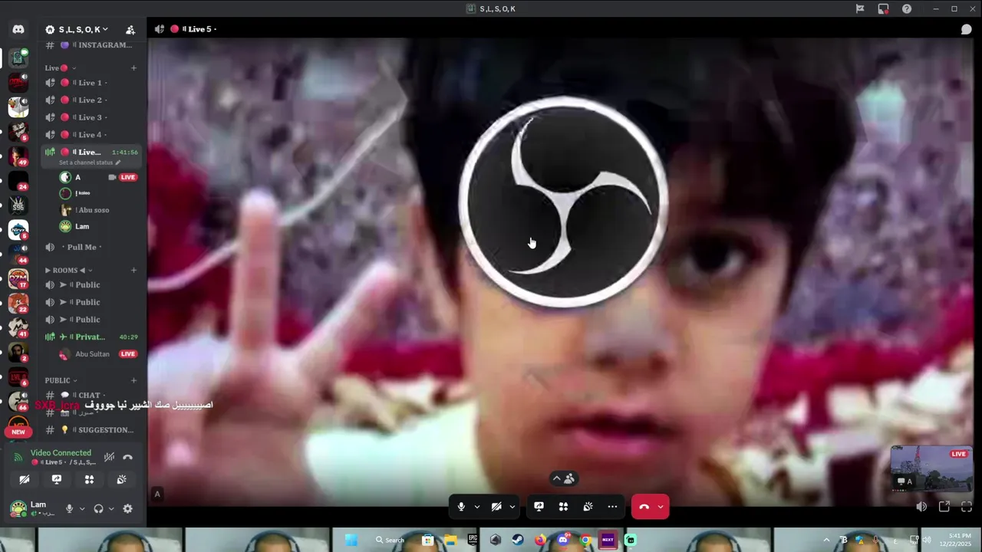The width and height of the screenshot is (982, 552).
Task: Open the SUGGESTION text channel
Action: (x=92, y=430)
